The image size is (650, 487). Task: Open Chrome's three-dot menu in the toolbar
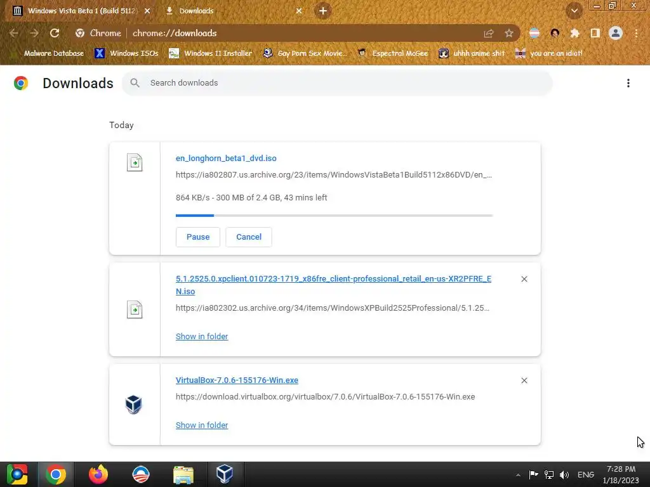point(636,33)
